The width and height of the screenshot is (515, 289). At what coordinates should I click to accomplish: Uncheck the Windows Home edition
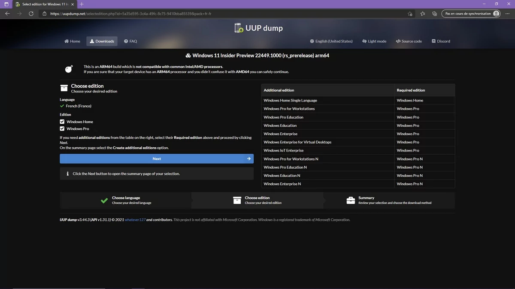pyautogui.click(x=62, y=122)
